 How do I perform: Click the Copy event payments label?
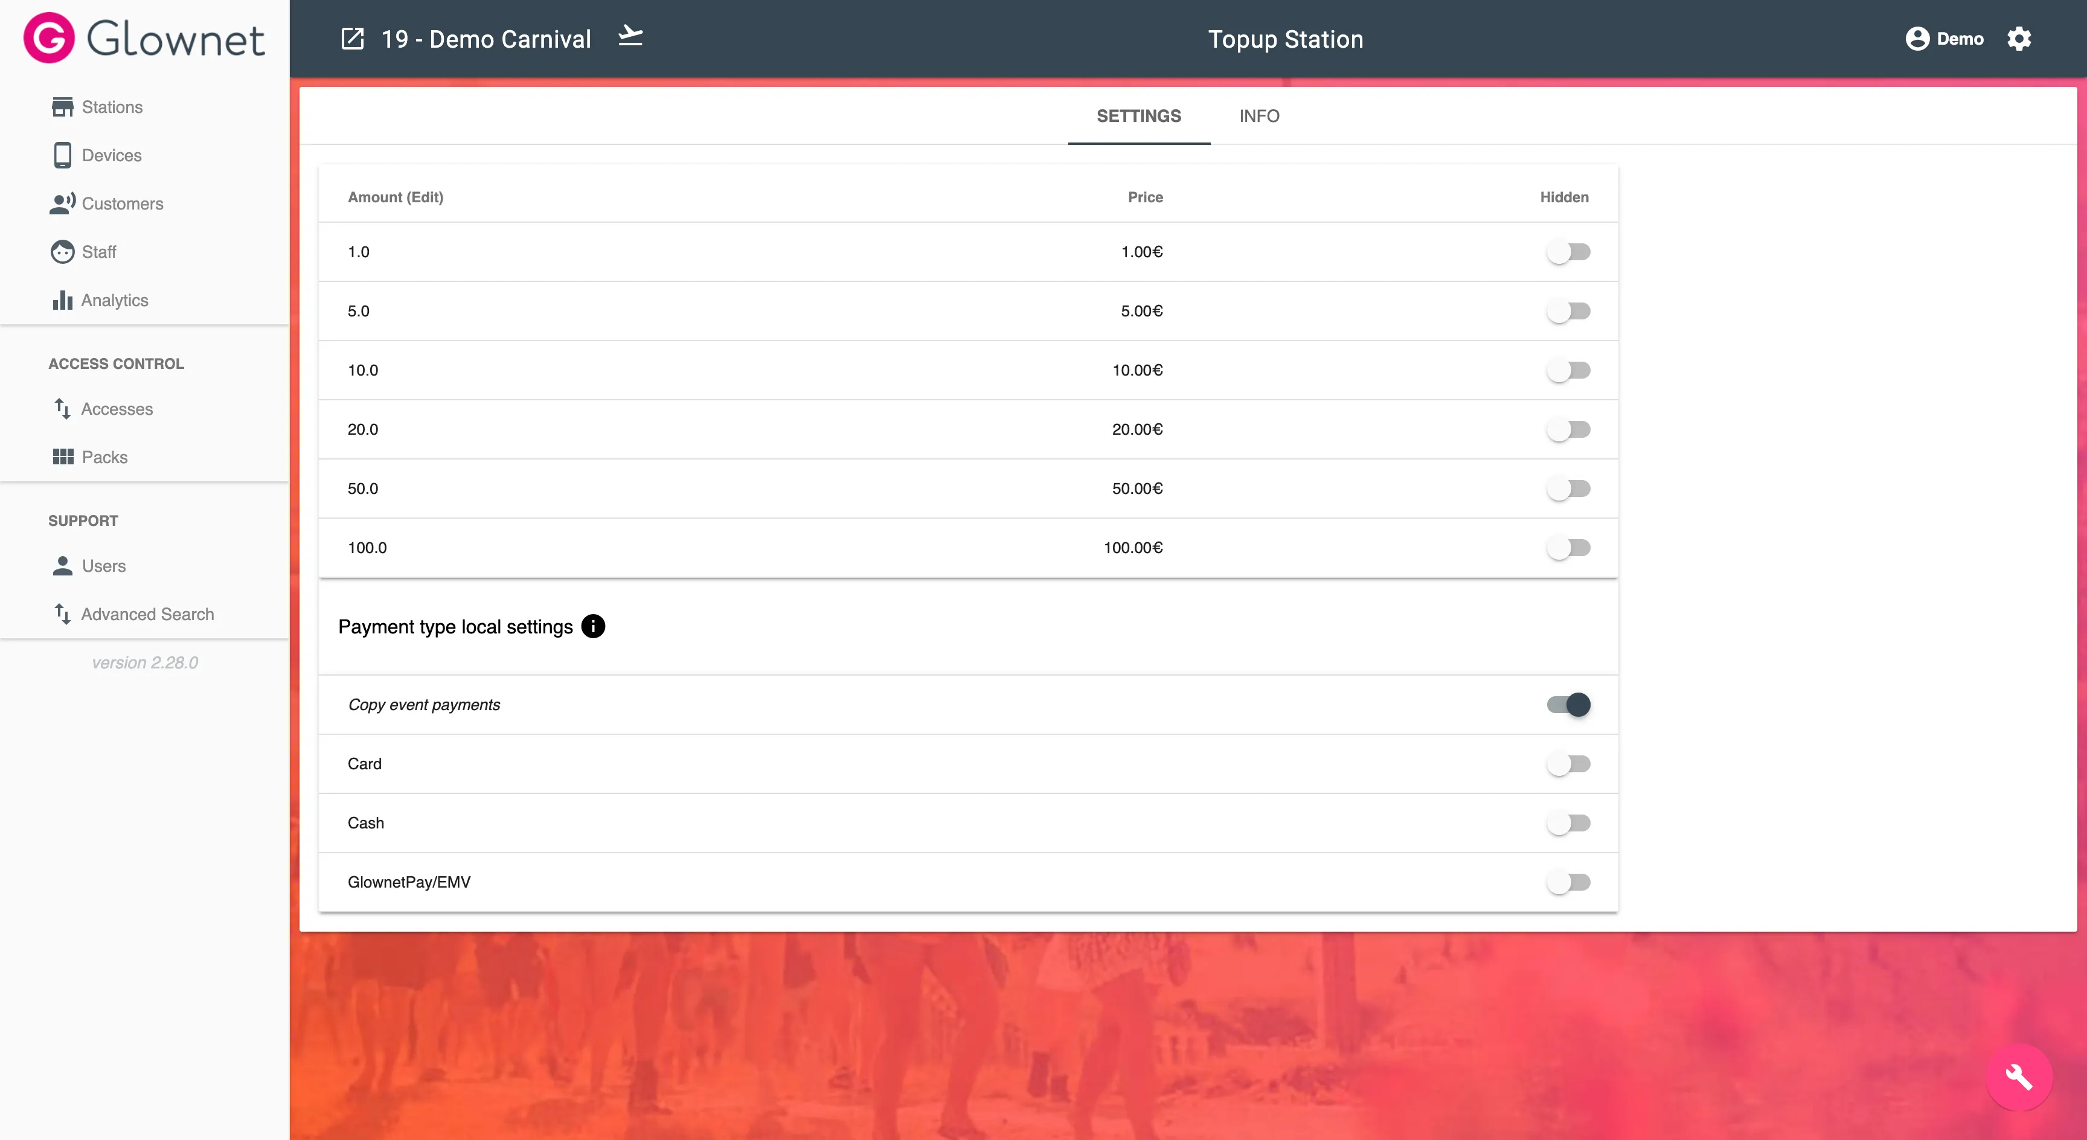tap(424, 705)
